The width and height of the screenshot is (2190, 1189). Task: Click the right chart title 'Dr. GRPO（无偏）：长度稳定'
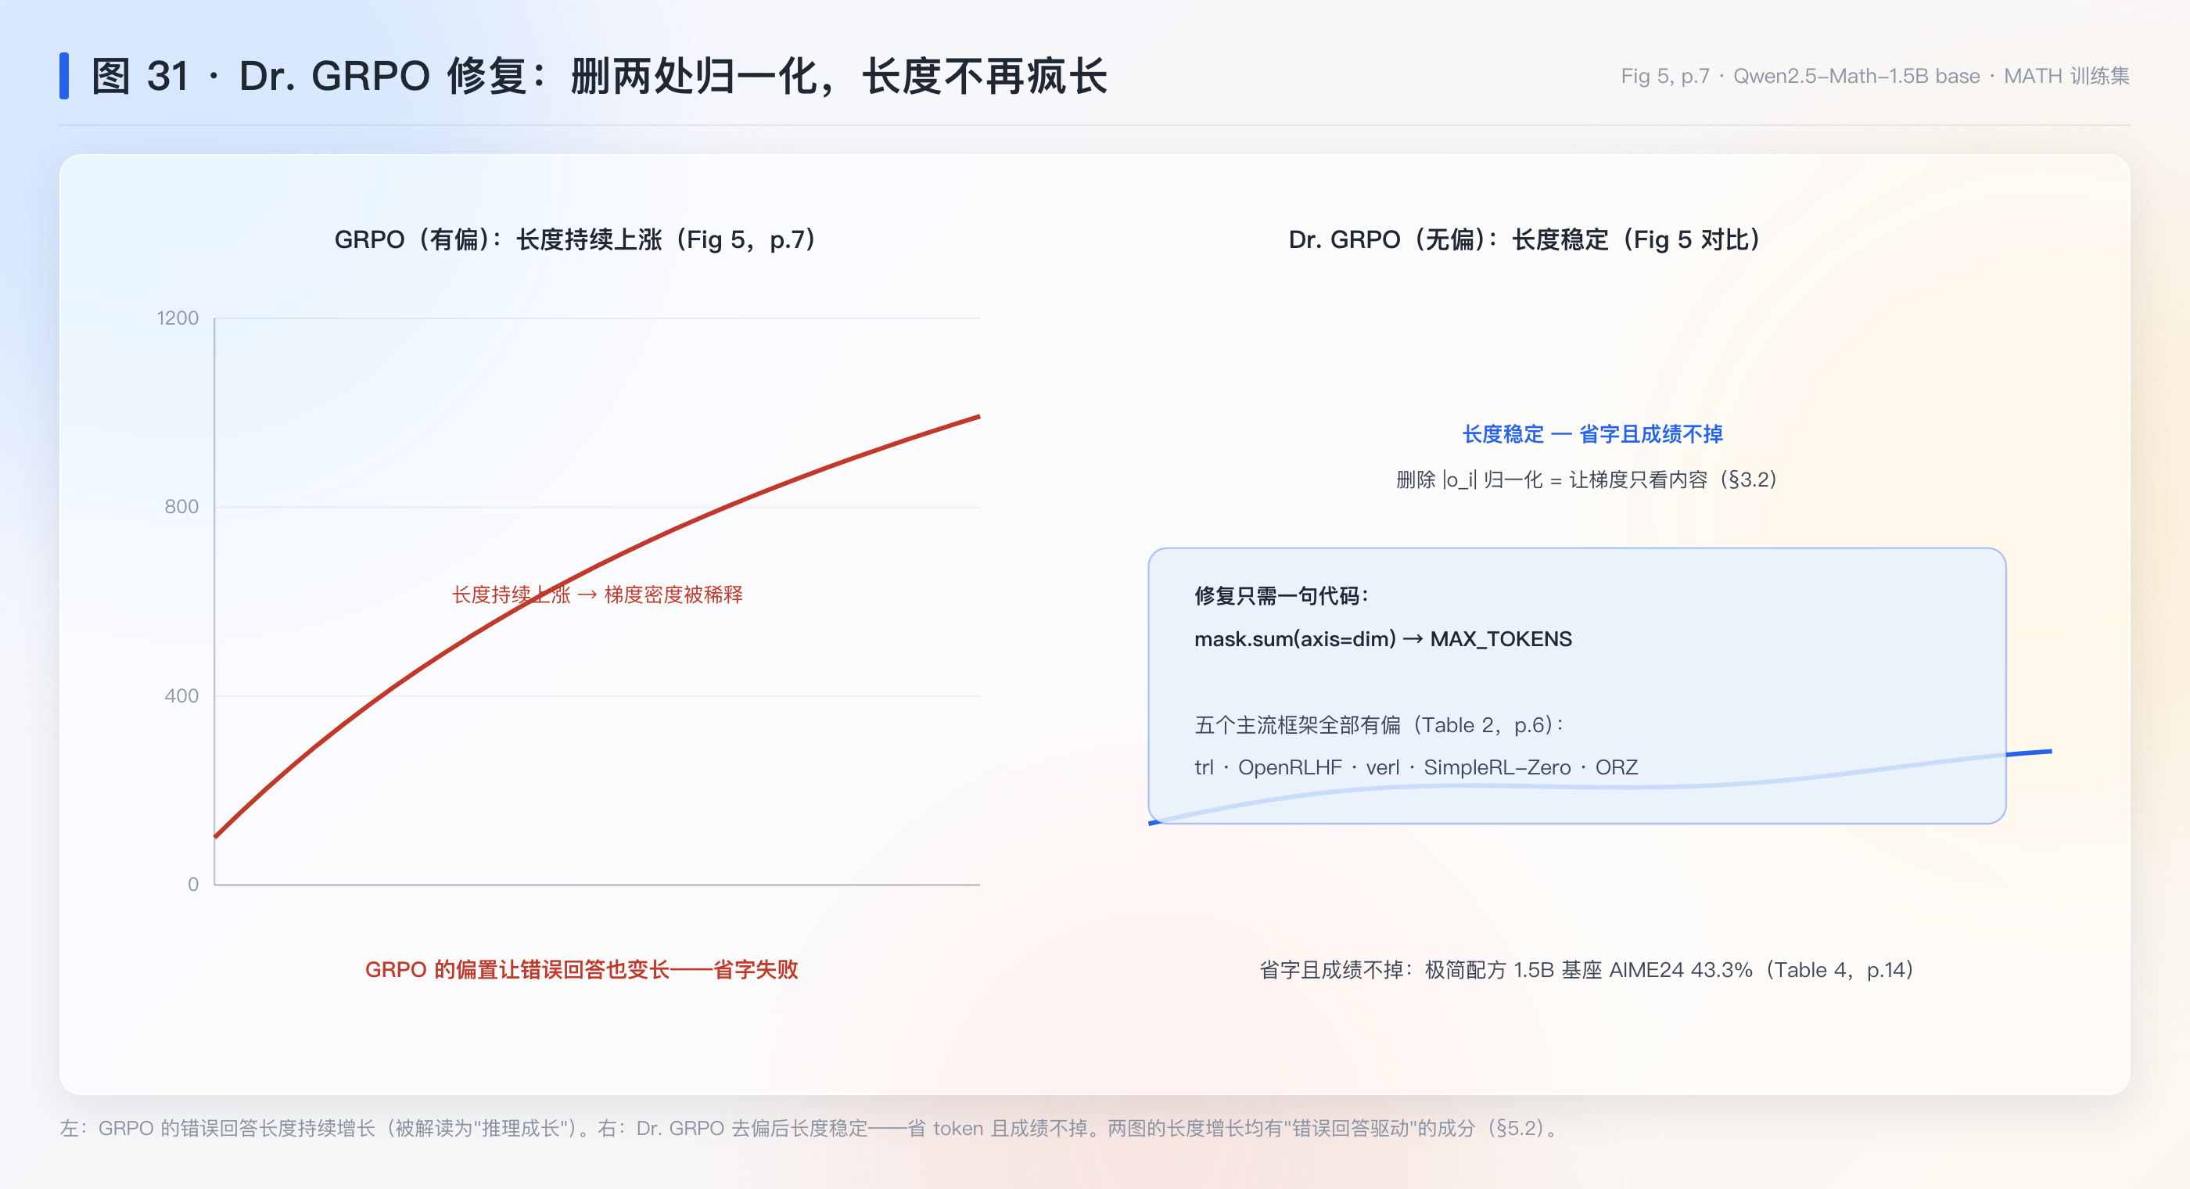pyautogui.click(x=1449, y=240)
